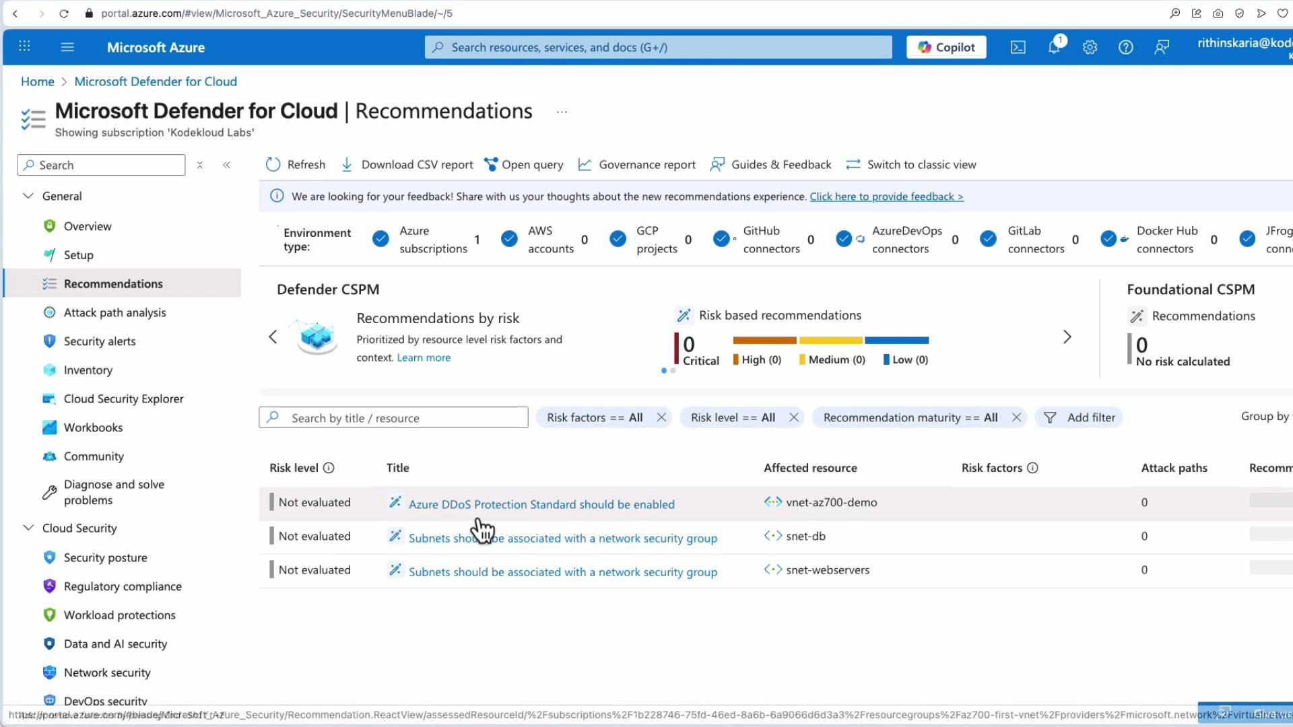The height and width of the screenshot is (727, 1293).
Task: Open Switch to classic view
Action: pyautogui.click(x=910, y=164)
